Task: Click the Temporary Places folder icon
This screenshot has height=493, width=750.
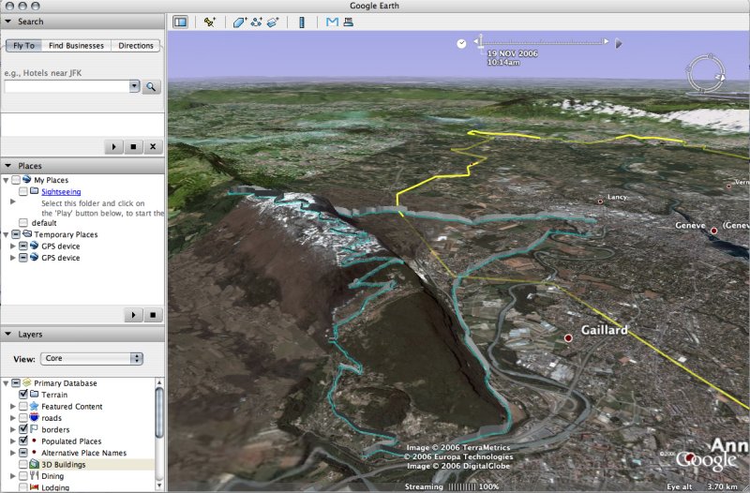Action: [x=27, y=233]
